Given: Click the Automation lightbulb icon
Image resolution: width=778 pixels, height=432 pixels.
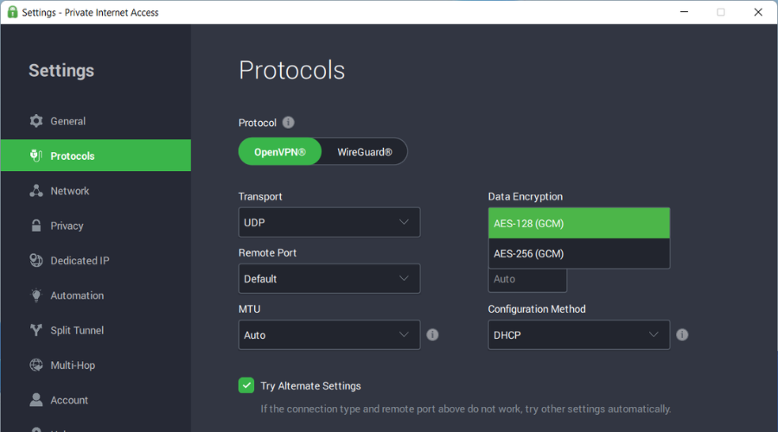Looking at the screenshot, I should pos(36,295).
